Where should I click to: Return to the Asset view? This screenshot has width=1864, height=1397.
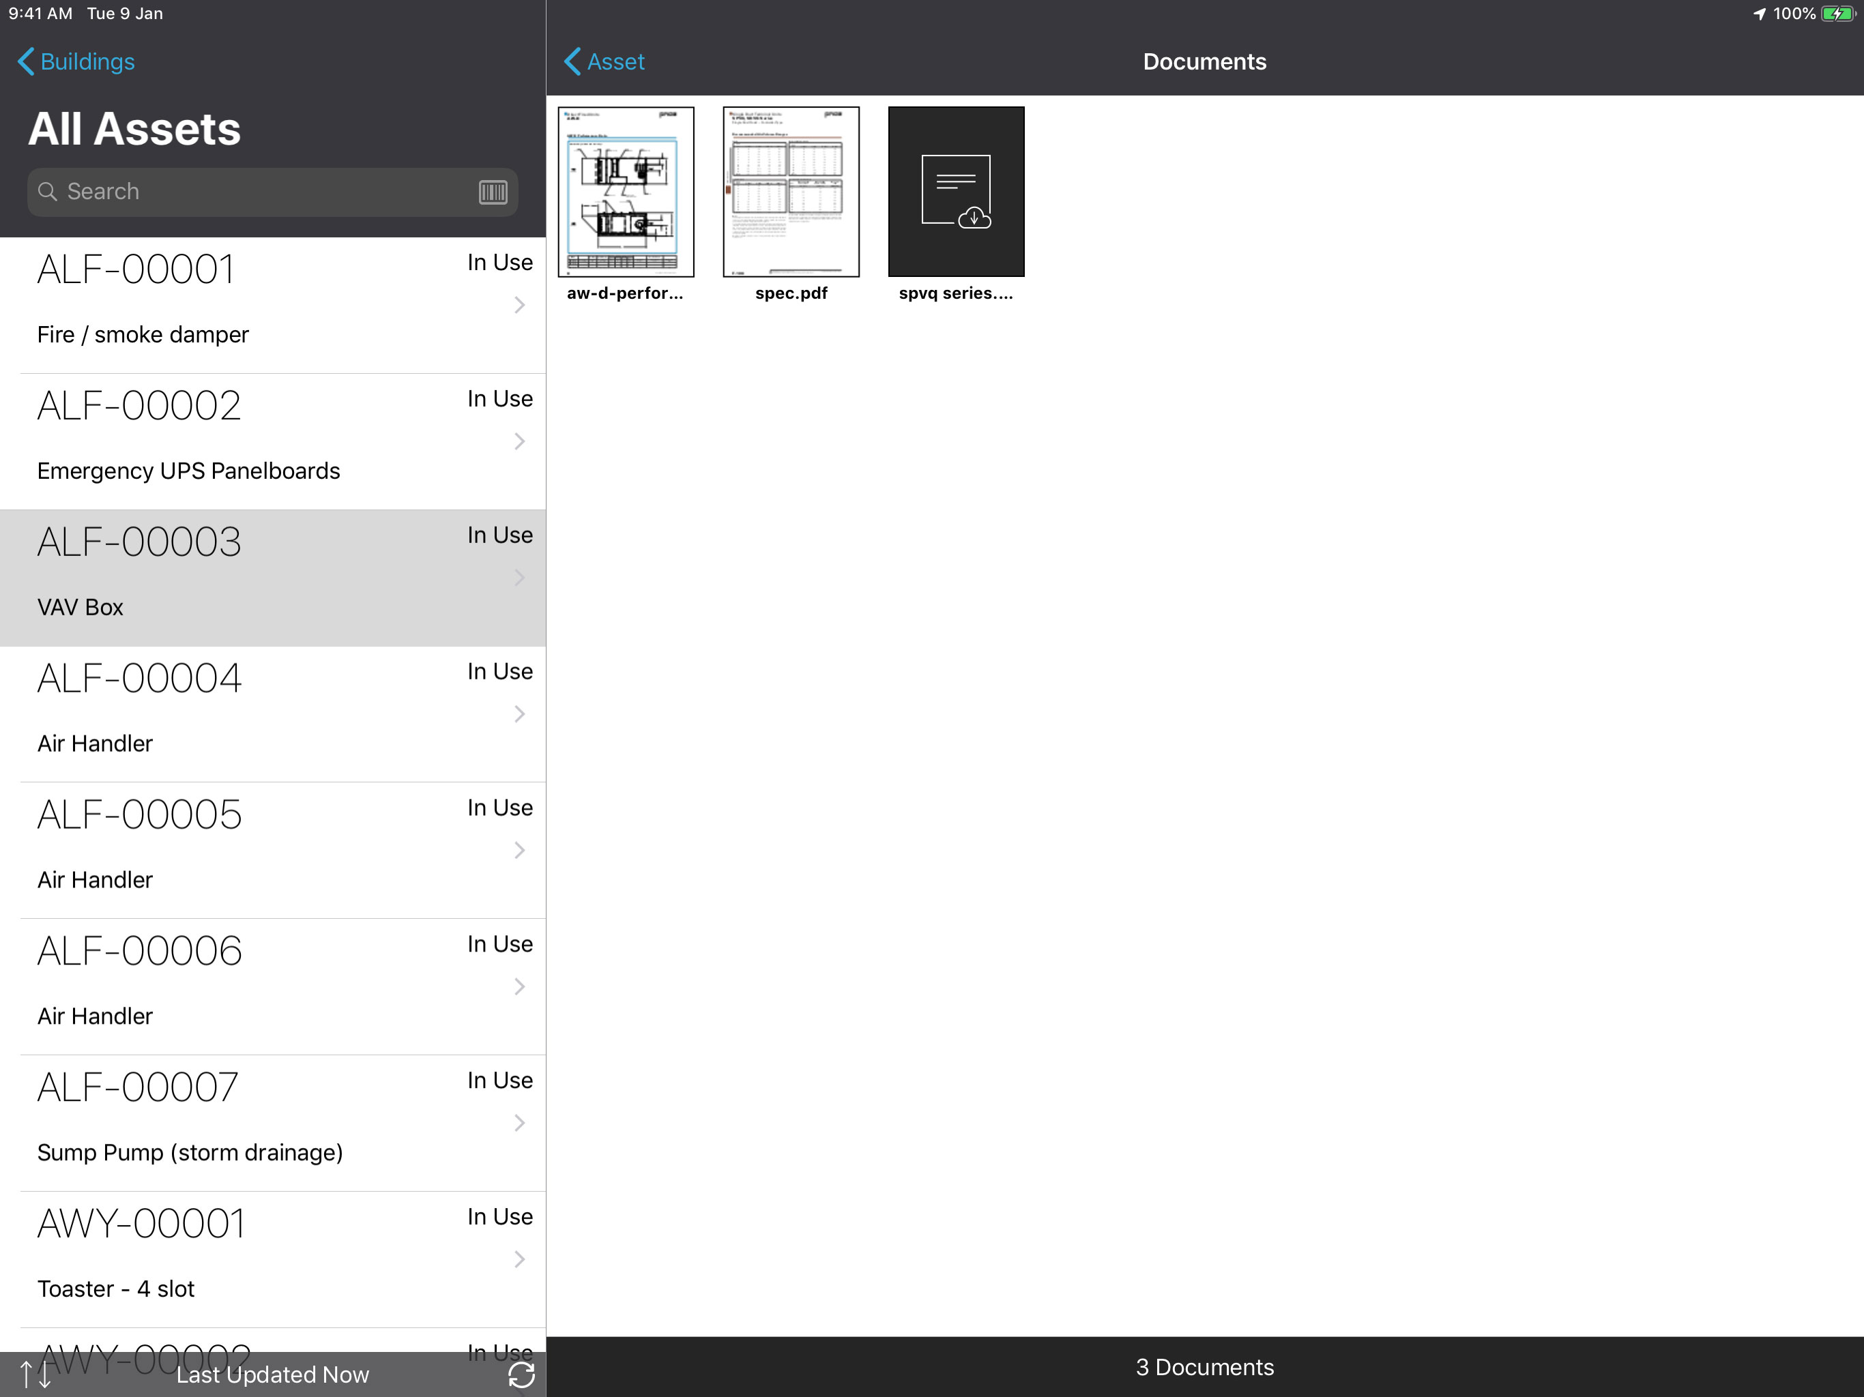coord(603,61)
